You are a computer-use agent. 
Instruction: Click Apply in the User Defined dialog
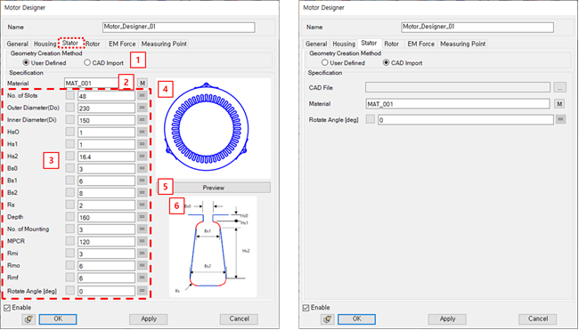pyautogui.click(x=149, y=319)
